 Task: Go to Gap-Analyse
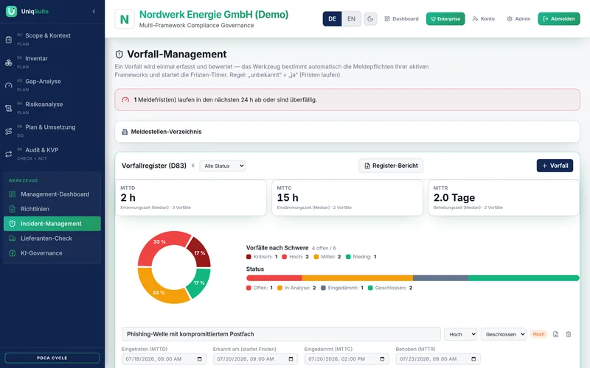coord(52,85)
